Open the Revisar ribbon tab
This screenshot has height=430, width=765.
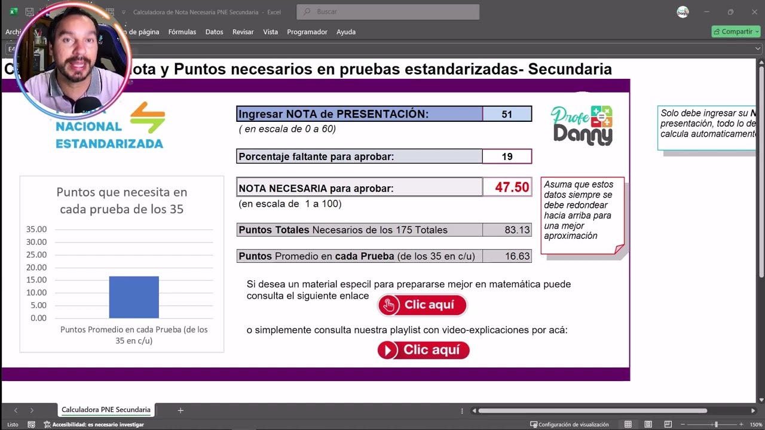tap(243, 32)
